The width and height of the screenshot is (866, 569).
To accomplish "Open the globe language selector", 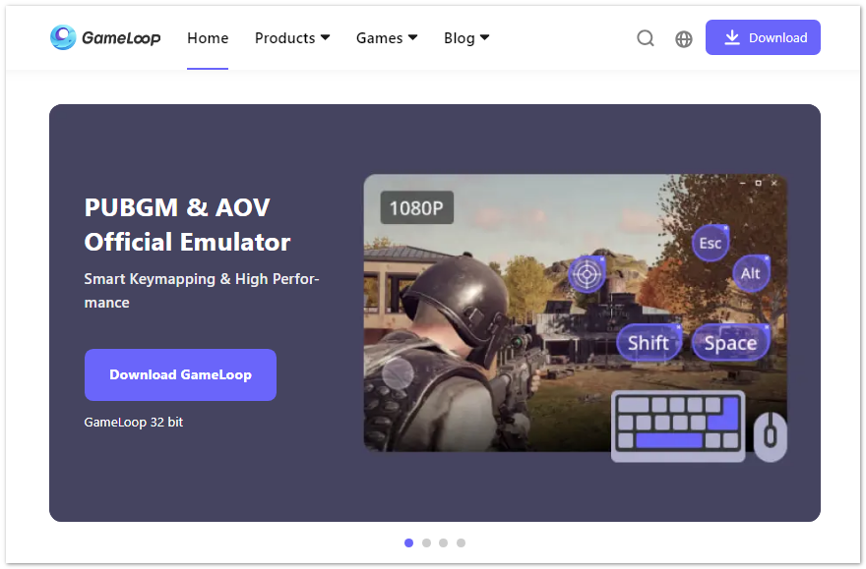I will (684, 38).
